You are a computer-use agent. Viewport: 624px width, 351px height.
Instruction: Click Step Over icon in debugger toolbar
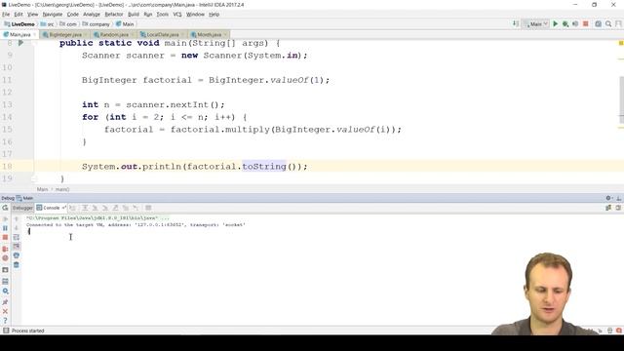[85, 208]
